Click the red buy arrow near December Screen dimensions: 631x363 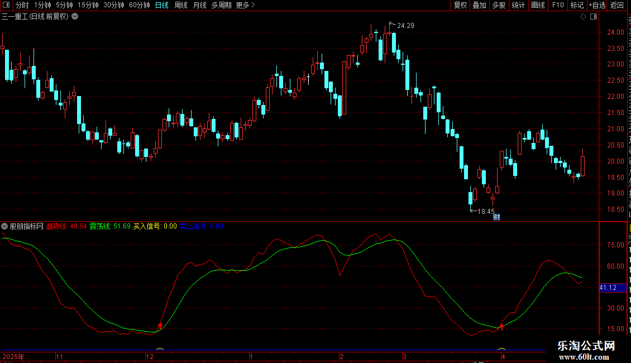[160, 326]
